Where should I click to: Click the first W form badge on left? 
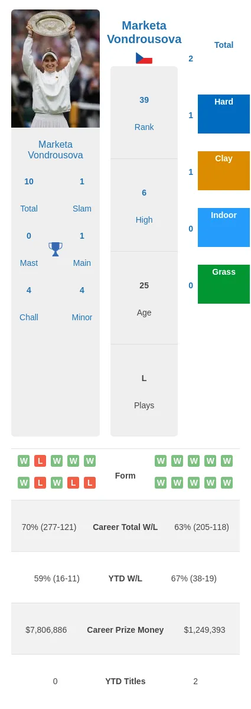pyautogui.click(x=24, y=461)
